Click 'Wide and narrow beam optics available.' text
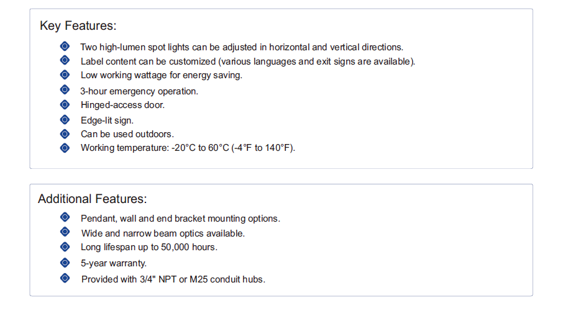Screen dimensions: 562x316 pos(163,233)
